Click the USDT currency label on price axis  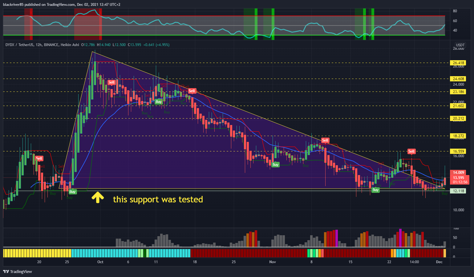[x=460, y=45]
